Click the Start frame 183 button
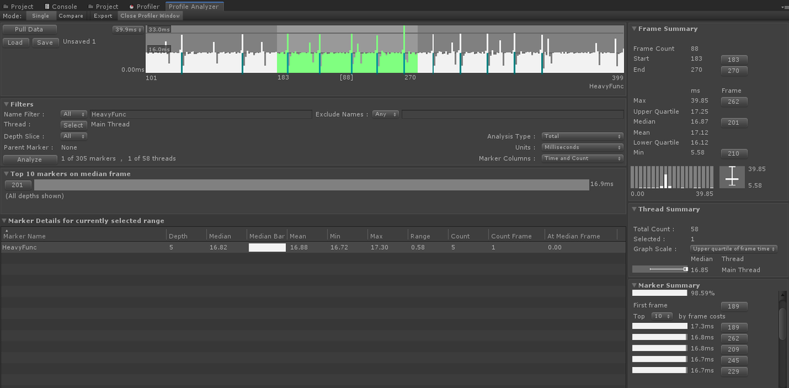Screen dimensions: 789x388 [734, 60]
